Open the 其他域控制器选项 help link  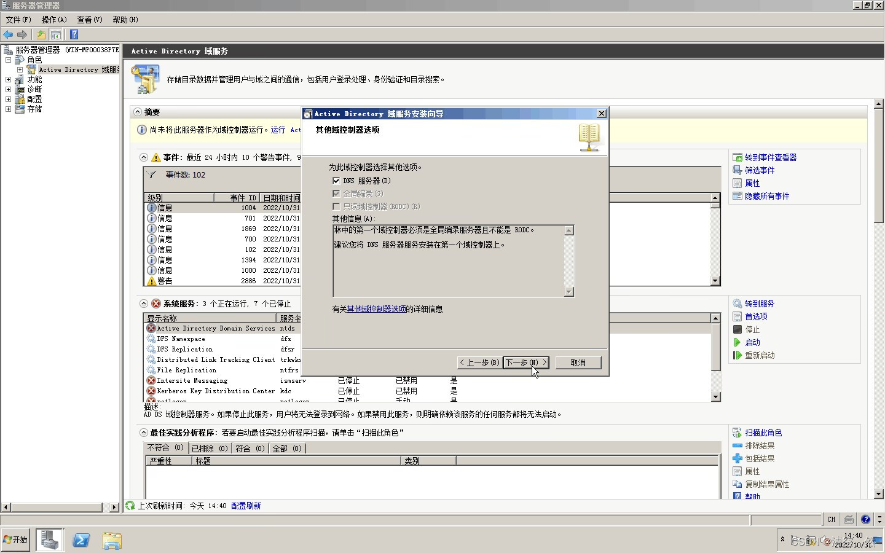[x=376, y=310]
